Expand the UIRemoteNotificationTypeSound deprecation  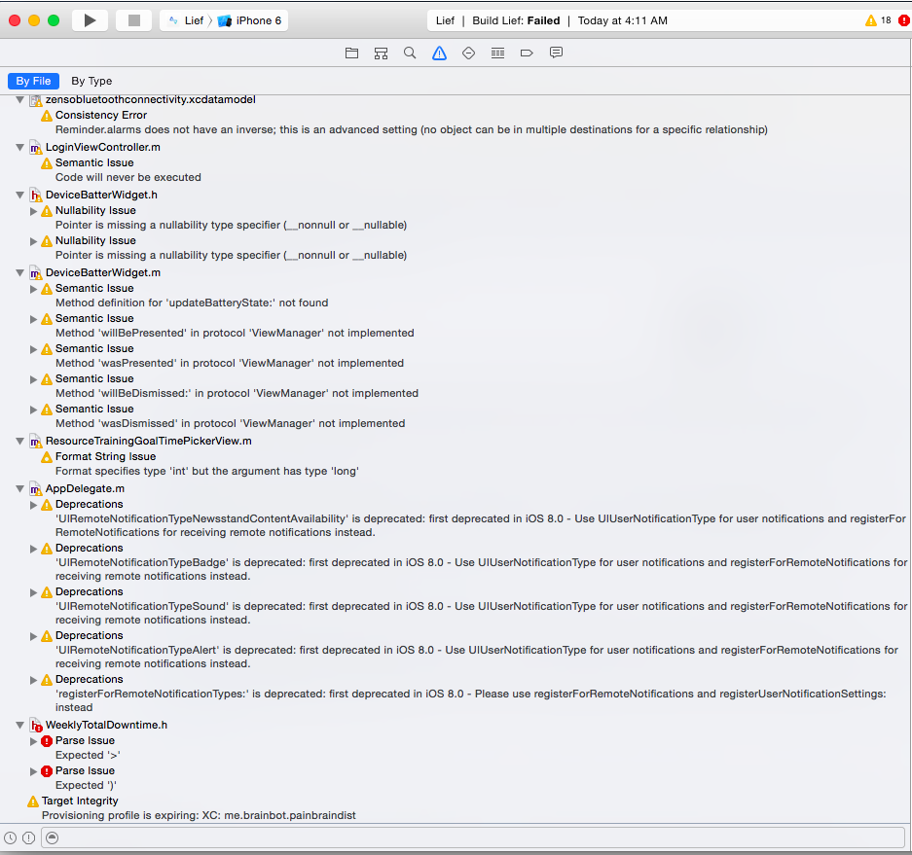34,592
